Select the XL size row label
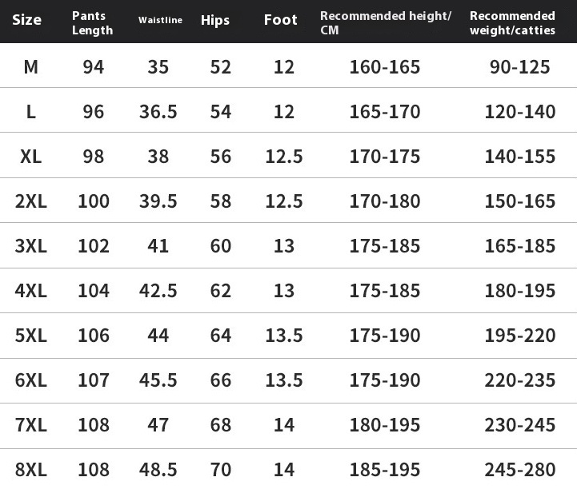 30,157
